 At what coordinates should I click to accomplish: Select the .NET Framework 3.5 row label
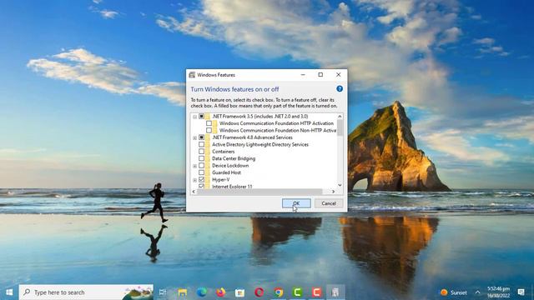(x=259, y=117)
